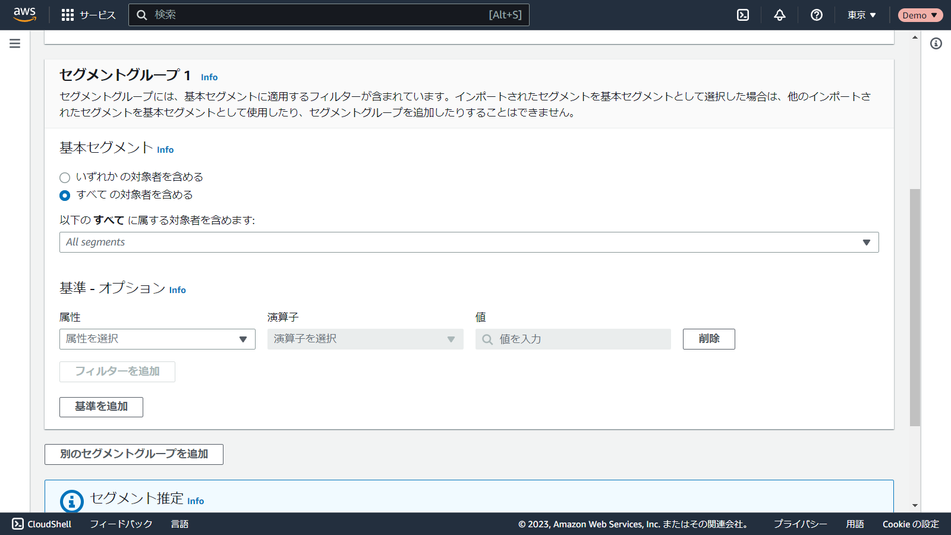Screen dimensions: 951x535
Task: Click the top 検索 search field
Action: point(321,15)
